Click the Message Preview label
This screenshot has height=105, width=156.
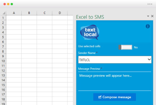tap(89, 69)
